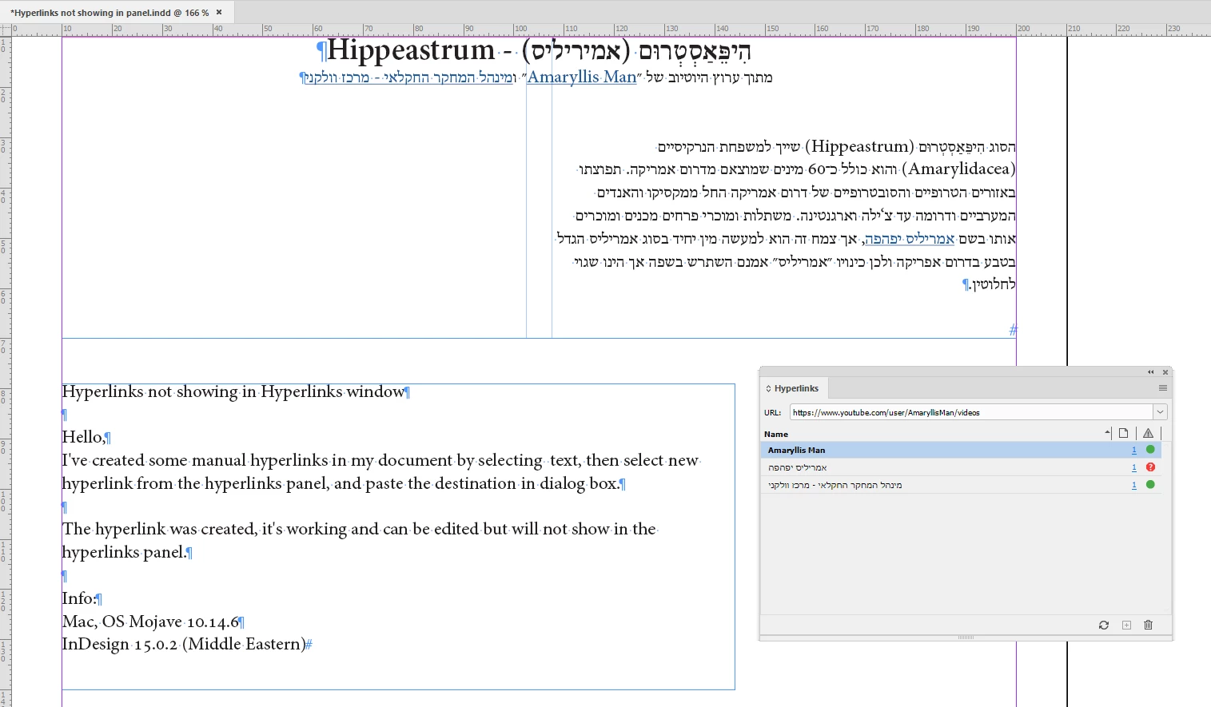The height and width of the screenshot is (707, 1211).
Task: Select the אמריליס יפהפה hyperlink row
Action: [x=960, y=467]
